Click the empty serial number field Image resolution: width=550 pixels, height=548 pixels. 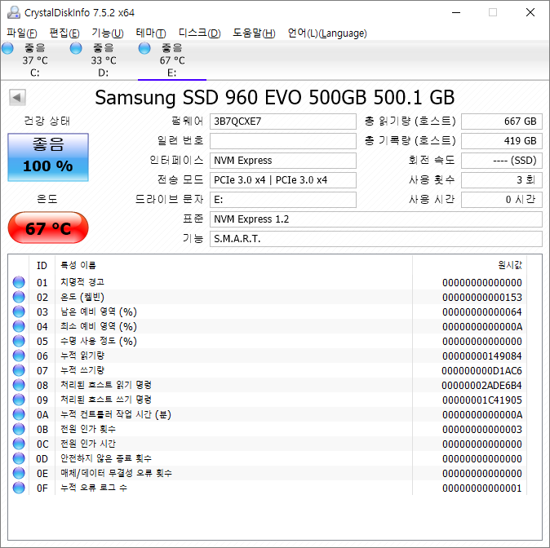pos(283,141)
